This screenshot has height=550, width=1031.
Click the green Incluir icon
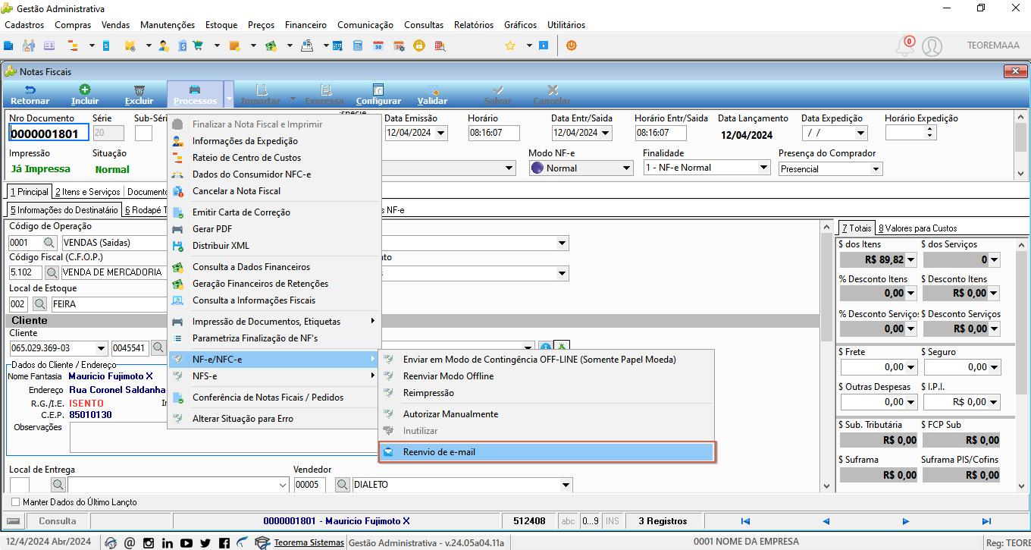[x=85, y=90]
